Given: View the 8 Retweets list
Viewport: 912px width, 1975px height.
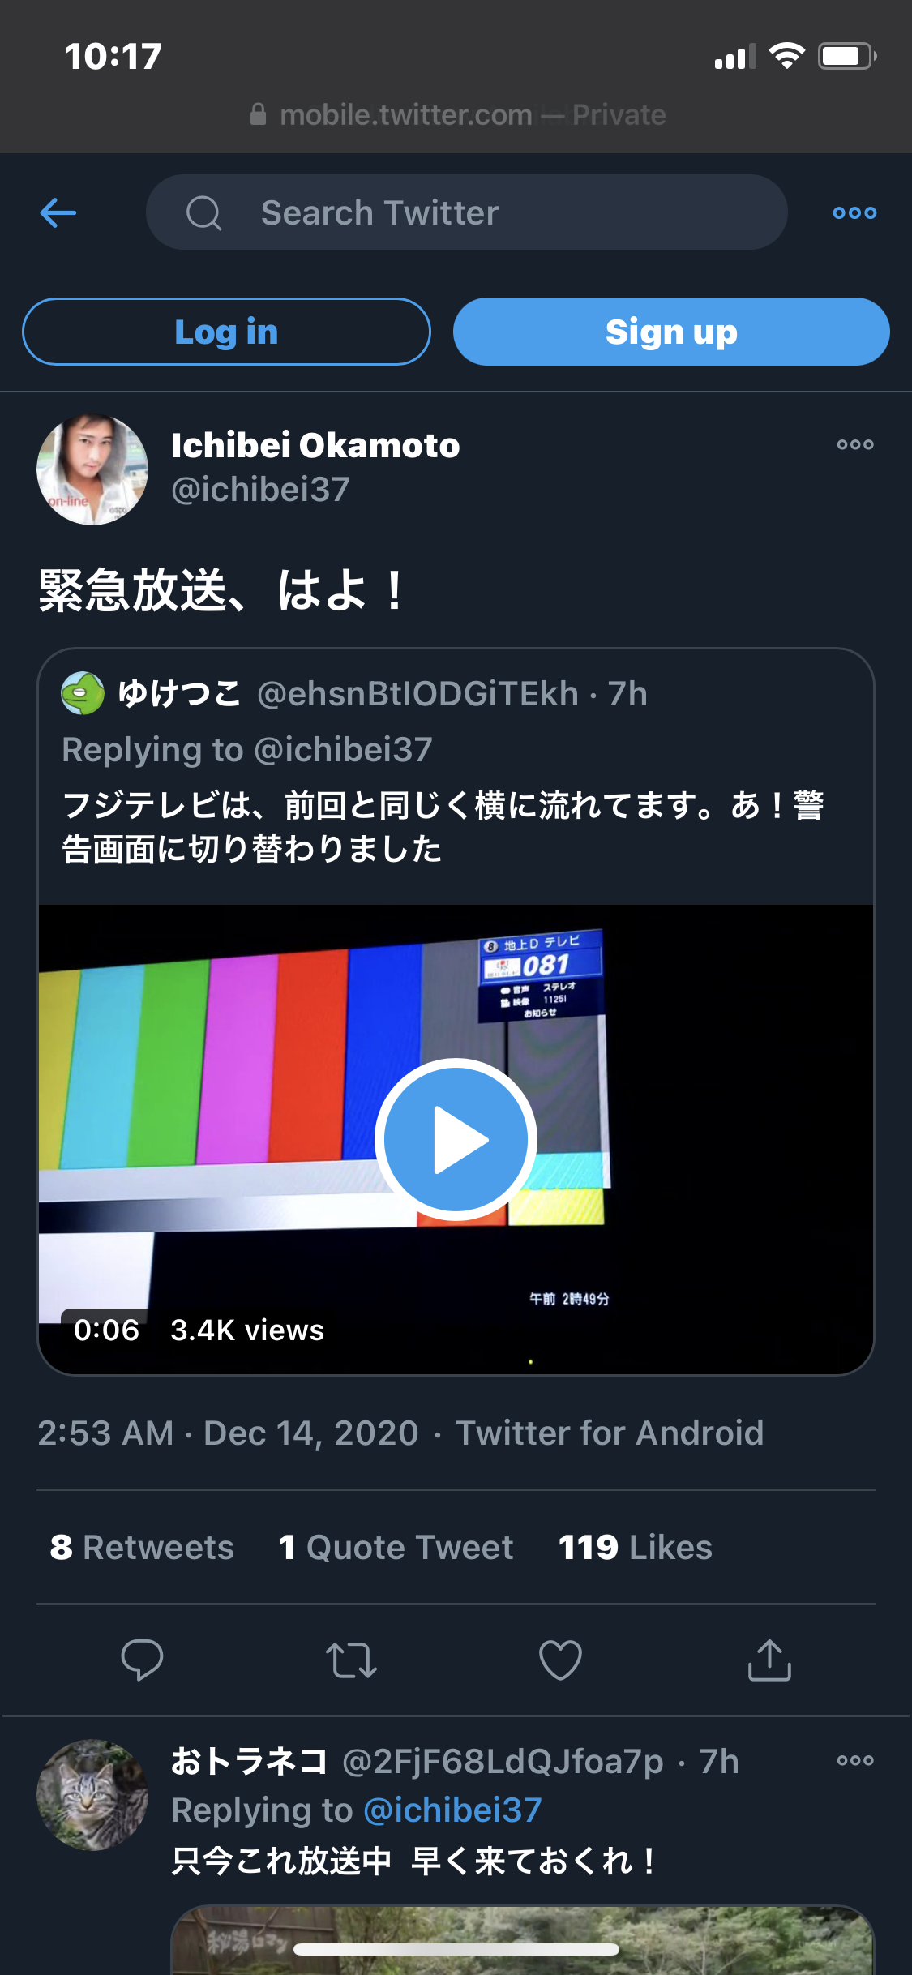Looking at the screenshot, I should pyautogui.click(x=142, y=1547).
